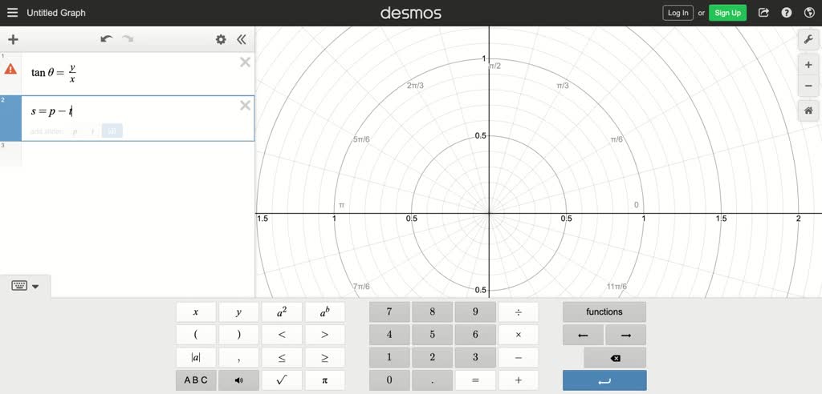Viewport: 822px width, 394px height.
Task: Reset graph to default home view
Action: [x=808, y=111]
